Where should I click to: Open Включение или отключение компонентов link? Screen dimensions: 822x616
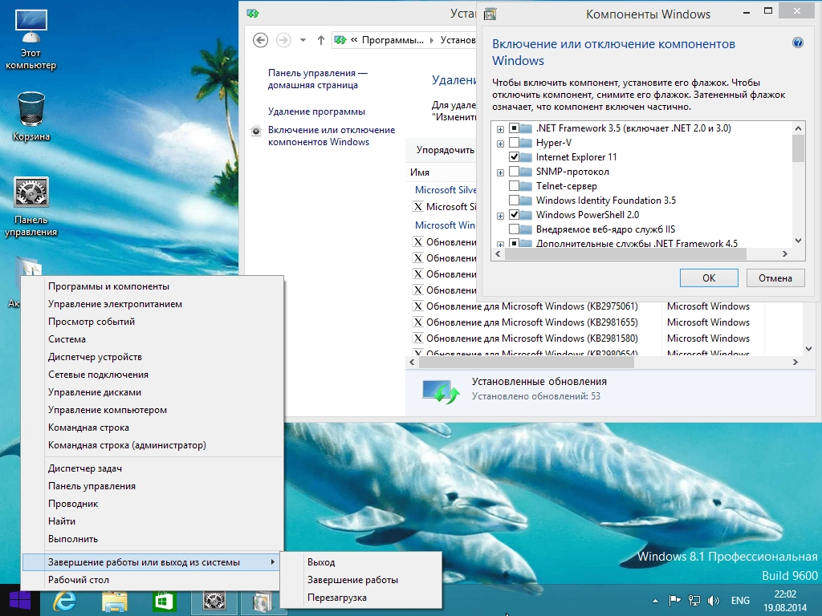(x=332, y=136)
